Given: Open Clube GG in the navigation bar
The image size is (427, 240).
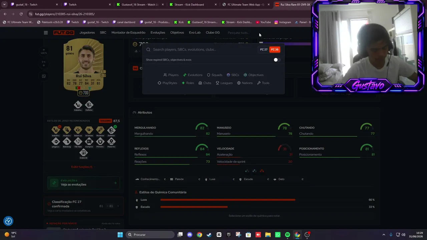Looking at the screenshot, I should [x=212, y=33].
